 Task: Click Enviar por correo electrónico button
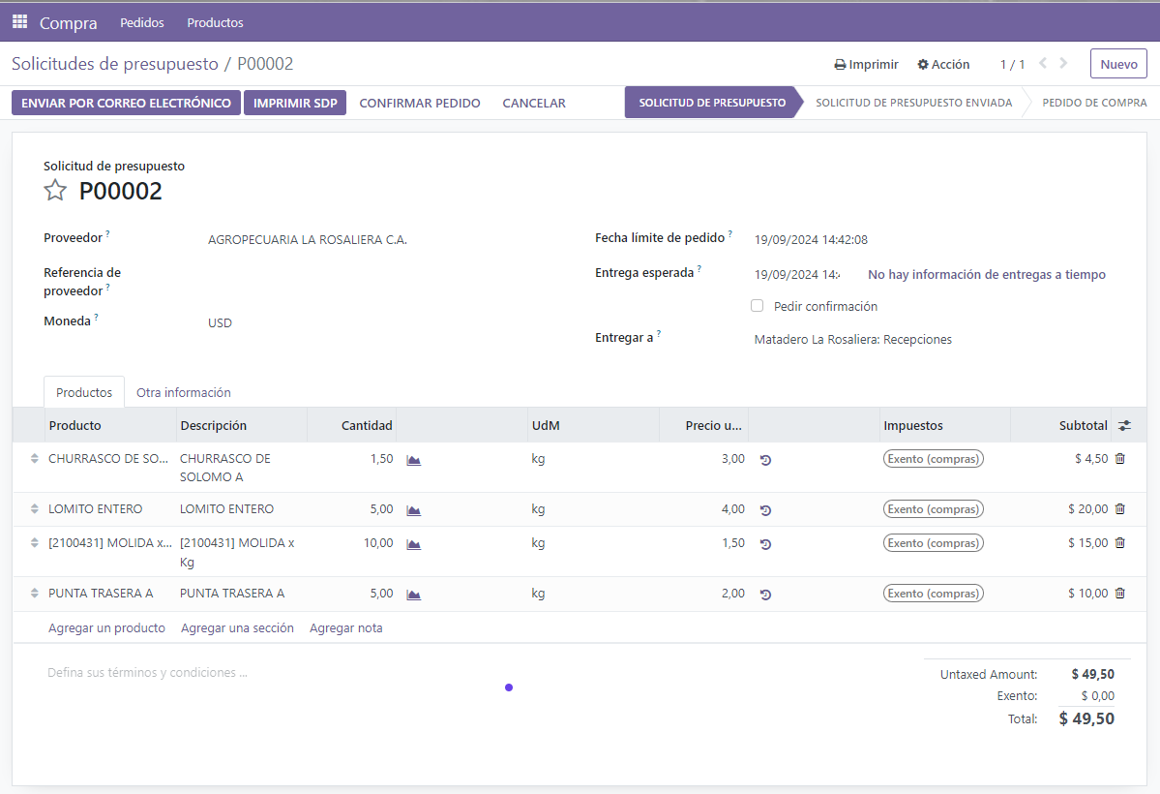[126, 103]
